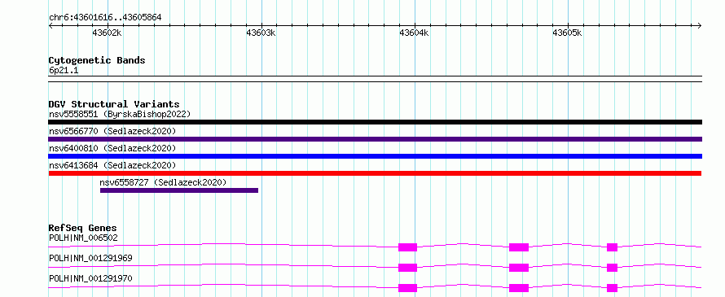Open the nsv5558551 (ByrskaBishop2022) label
This screenshot has width=725, height=297.
click(120, 114)
